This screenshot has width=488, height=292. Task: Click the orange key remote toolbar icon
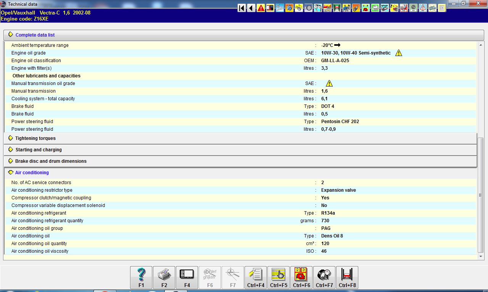click(356, 8)
